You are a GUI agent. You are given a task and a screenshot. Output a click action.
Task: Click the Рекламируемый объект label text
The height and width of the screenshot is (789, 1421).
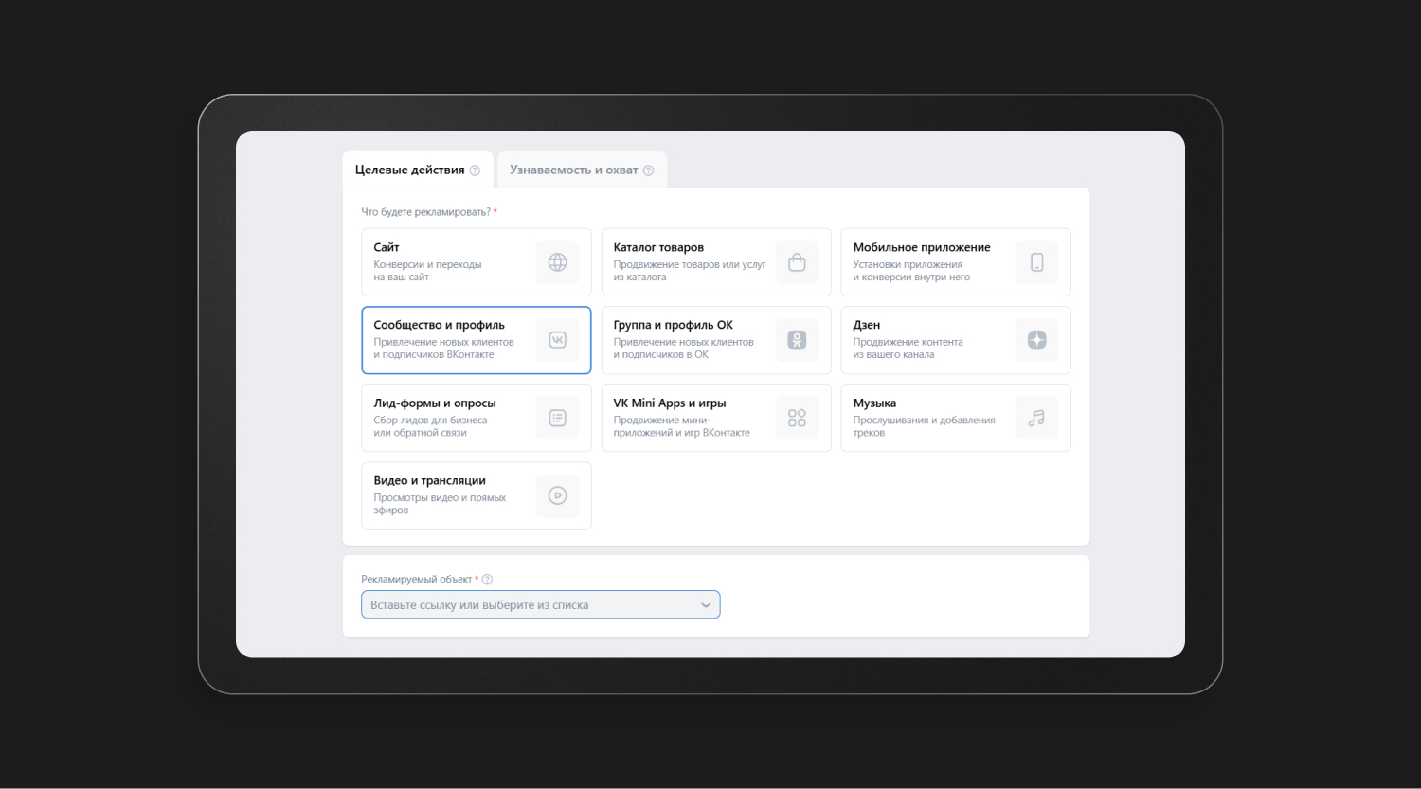point(417,580)
